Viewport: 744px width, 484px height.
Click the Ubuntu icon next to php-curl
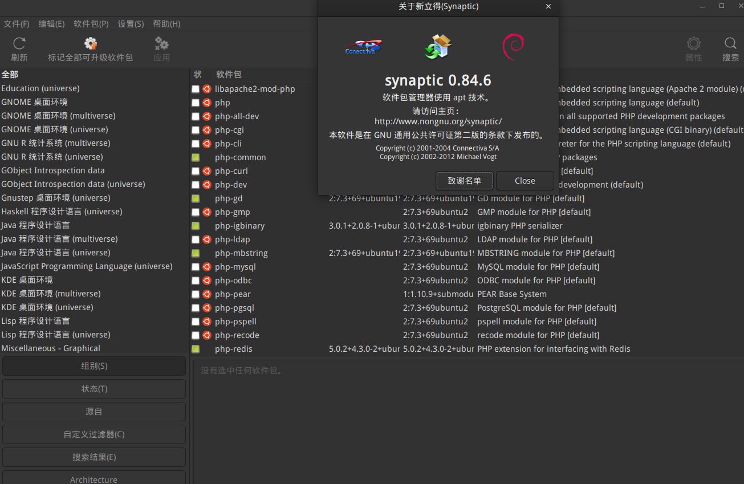(x=207, y=171)
